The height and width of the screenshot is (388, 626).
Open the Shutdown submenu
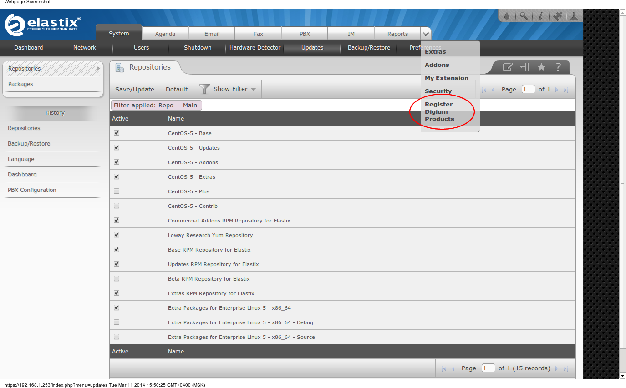point(198,48)
